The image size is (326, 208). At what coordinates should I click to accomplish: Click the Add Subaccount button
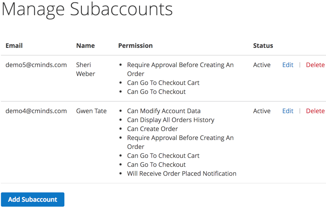tap(33, 200)
